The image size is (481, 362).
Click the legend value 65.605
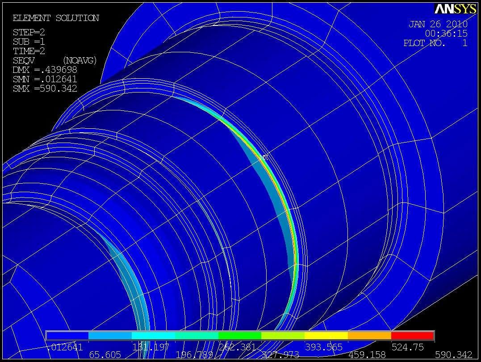point(105,355)
